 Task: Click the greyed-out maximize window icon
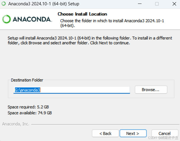click(x=157, y=4)
